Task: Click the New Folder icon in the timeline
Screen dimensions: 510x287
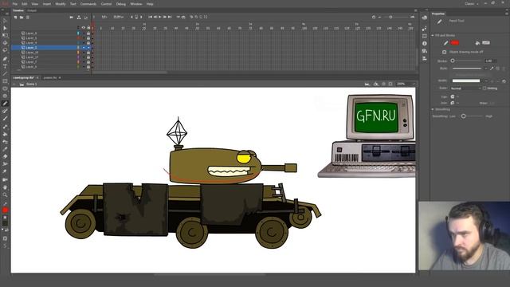Action: click(22, 18)
